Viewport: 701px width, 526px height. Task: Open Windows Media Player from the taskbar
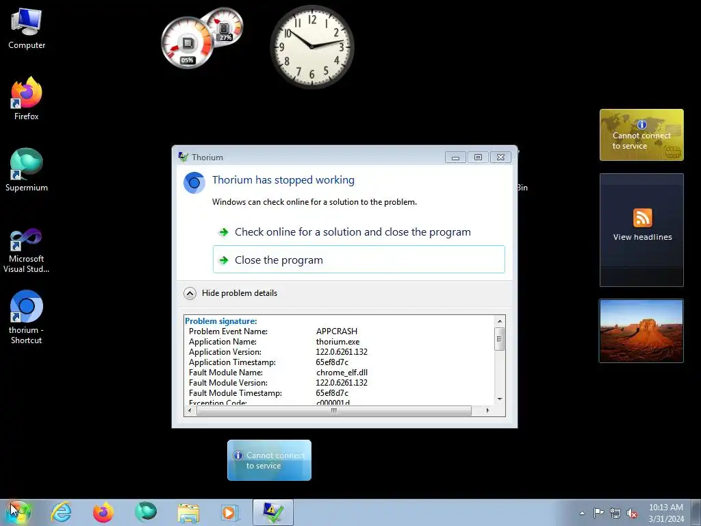(230, 512)
